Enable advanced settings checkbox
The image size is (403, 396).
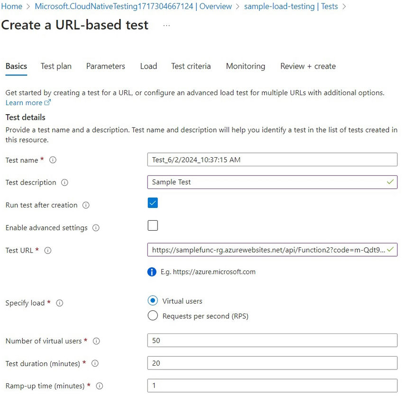[153, 225]
